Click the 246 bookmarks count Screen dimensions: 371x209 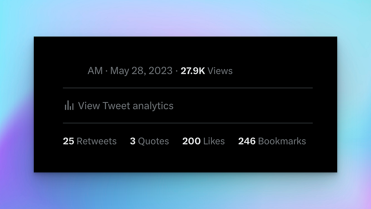(x=247, y=141)
